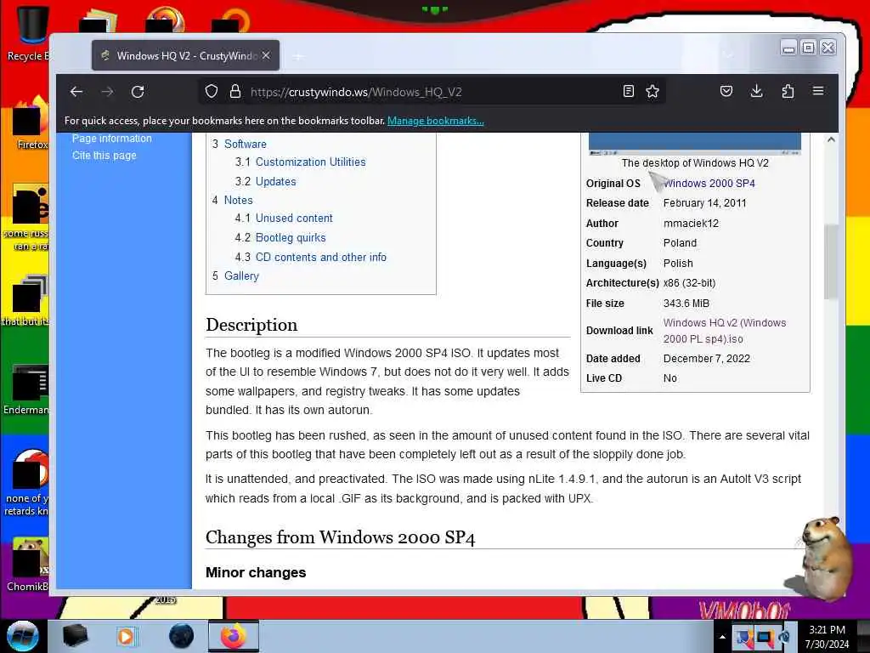Viewport: 870px width, 653px height.
Task: Open the Downloads arrow icon
Action: click(757, 92)
